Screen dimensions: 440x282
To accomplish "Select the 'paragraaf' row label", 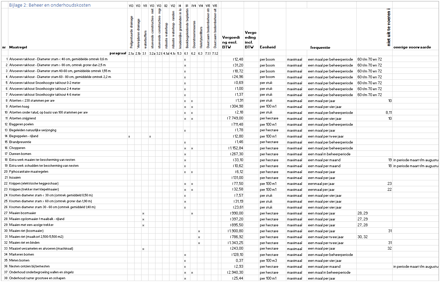I will pyautogui.click(x=118, y=53).
